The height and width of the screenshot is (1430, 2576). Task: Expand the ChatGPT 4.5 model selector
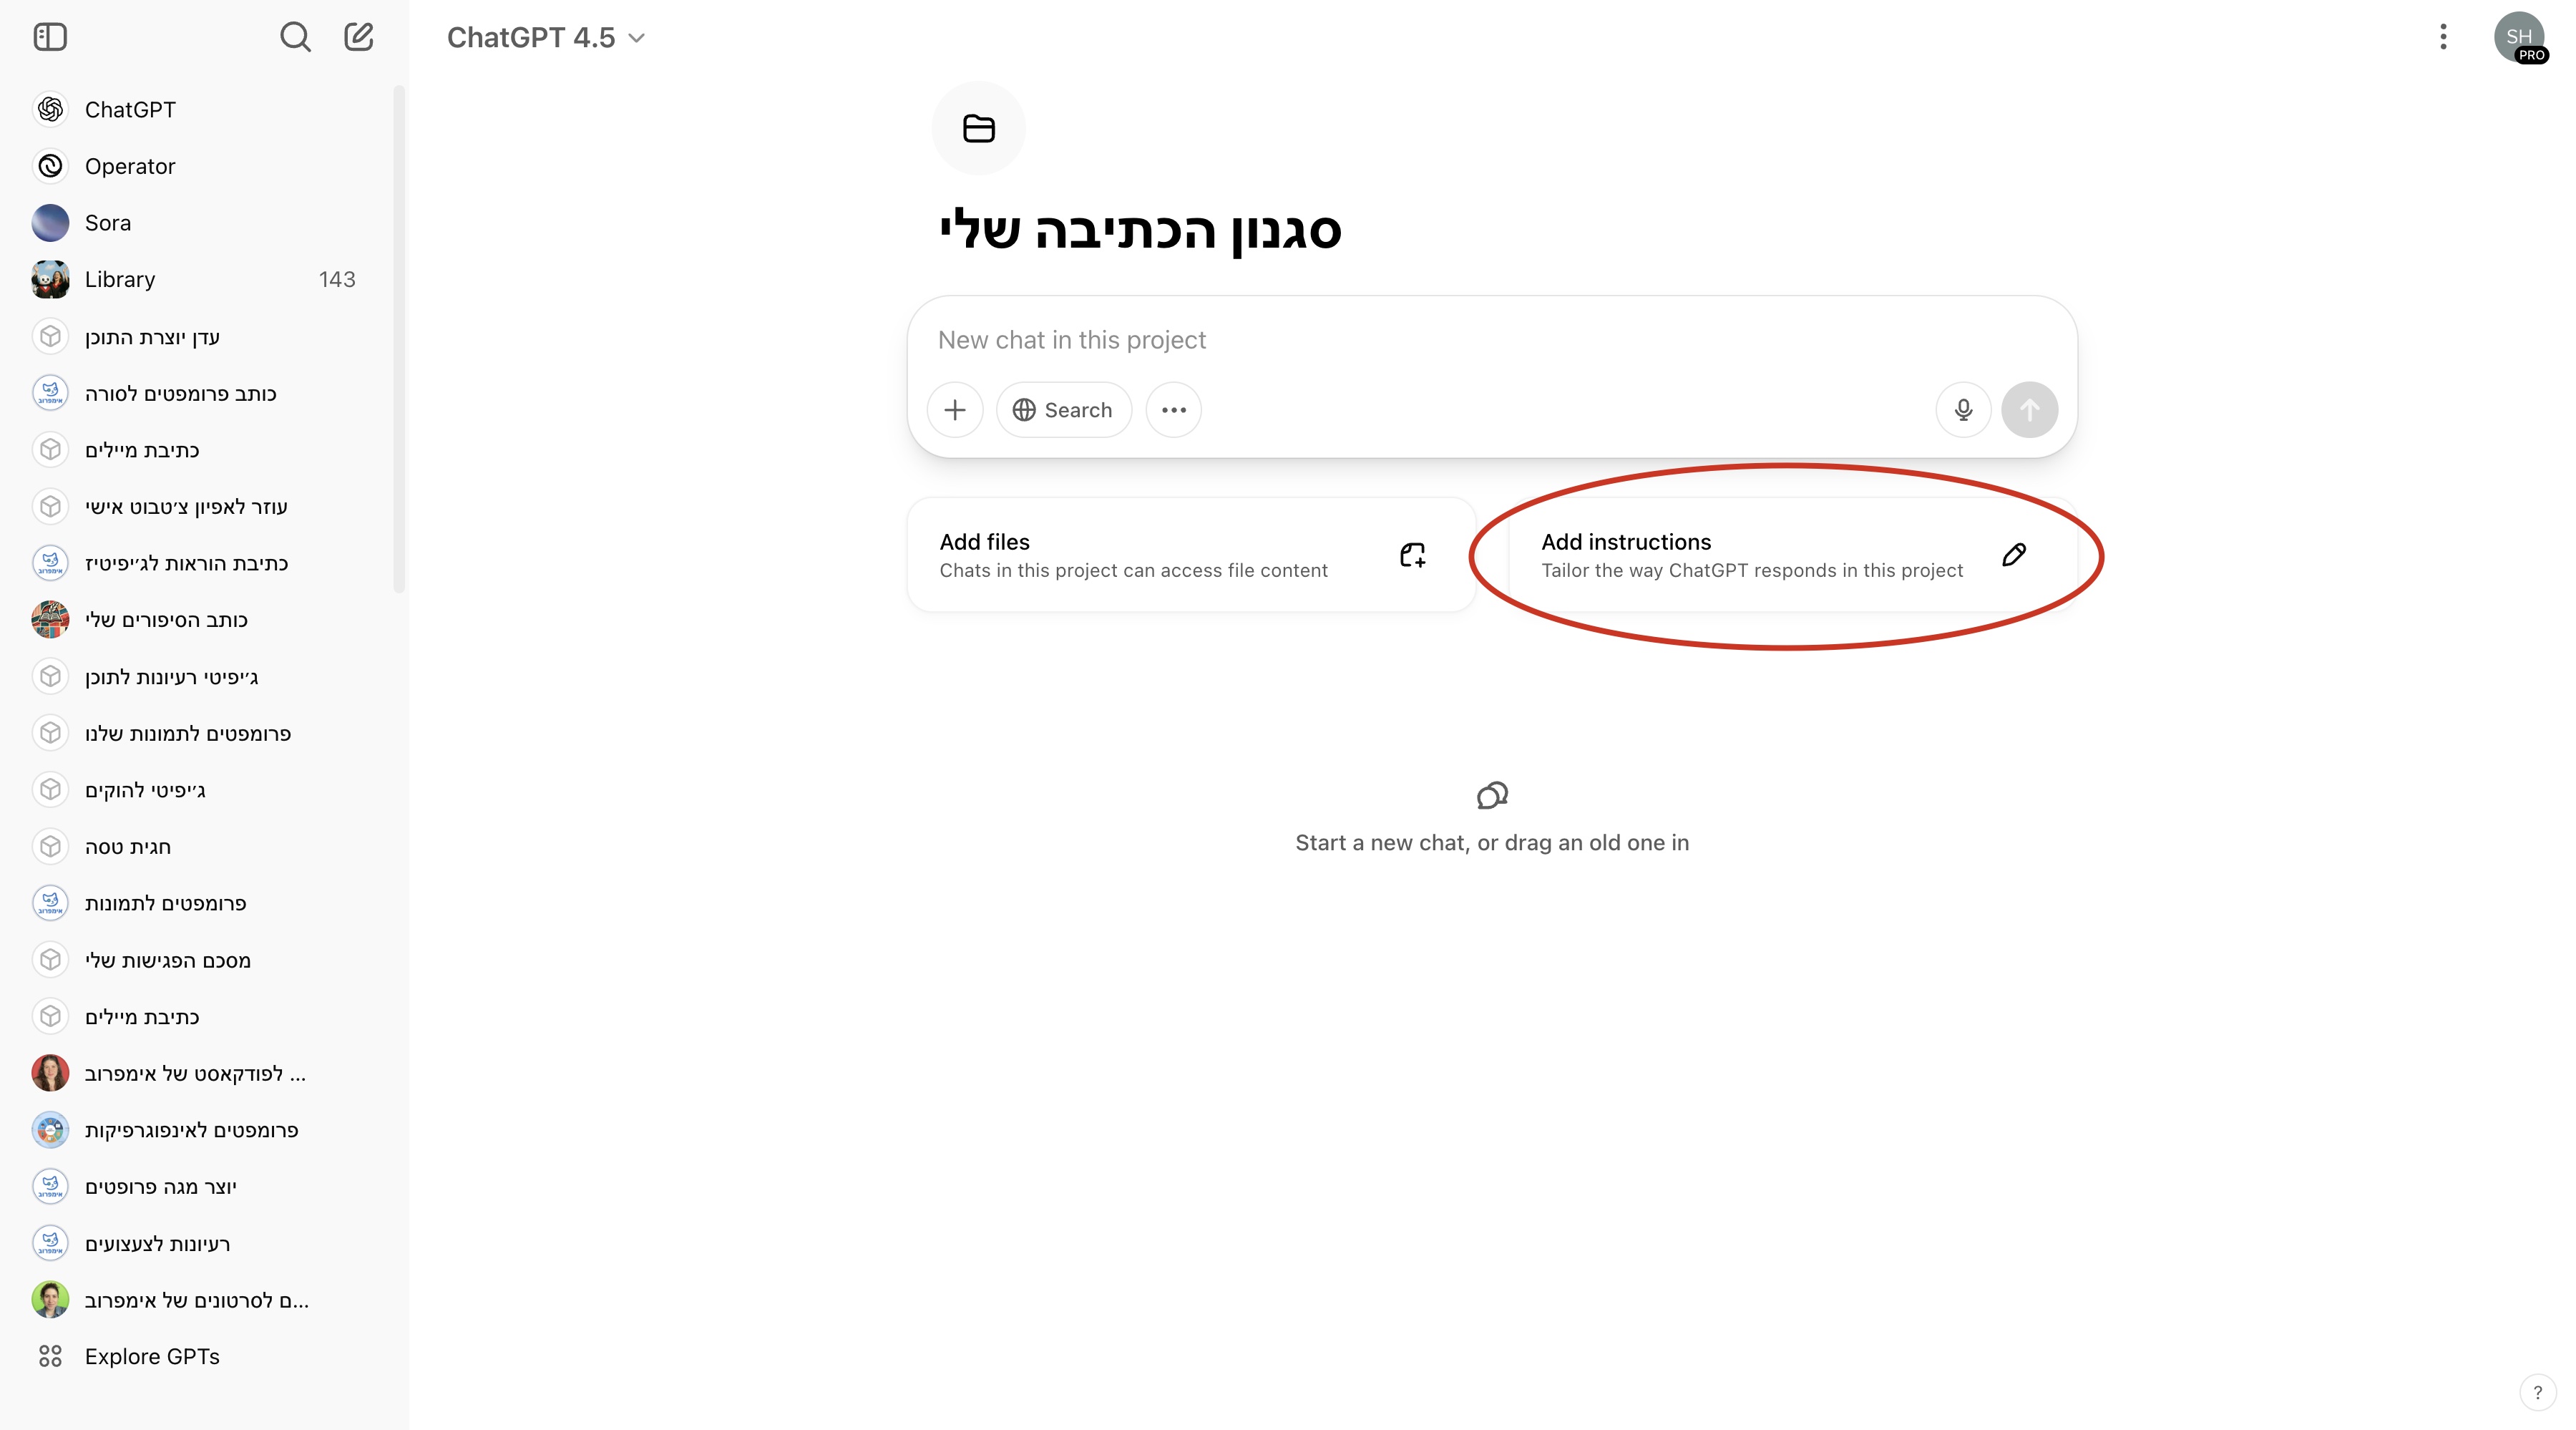pyautogui.click(x=546, y=38)
